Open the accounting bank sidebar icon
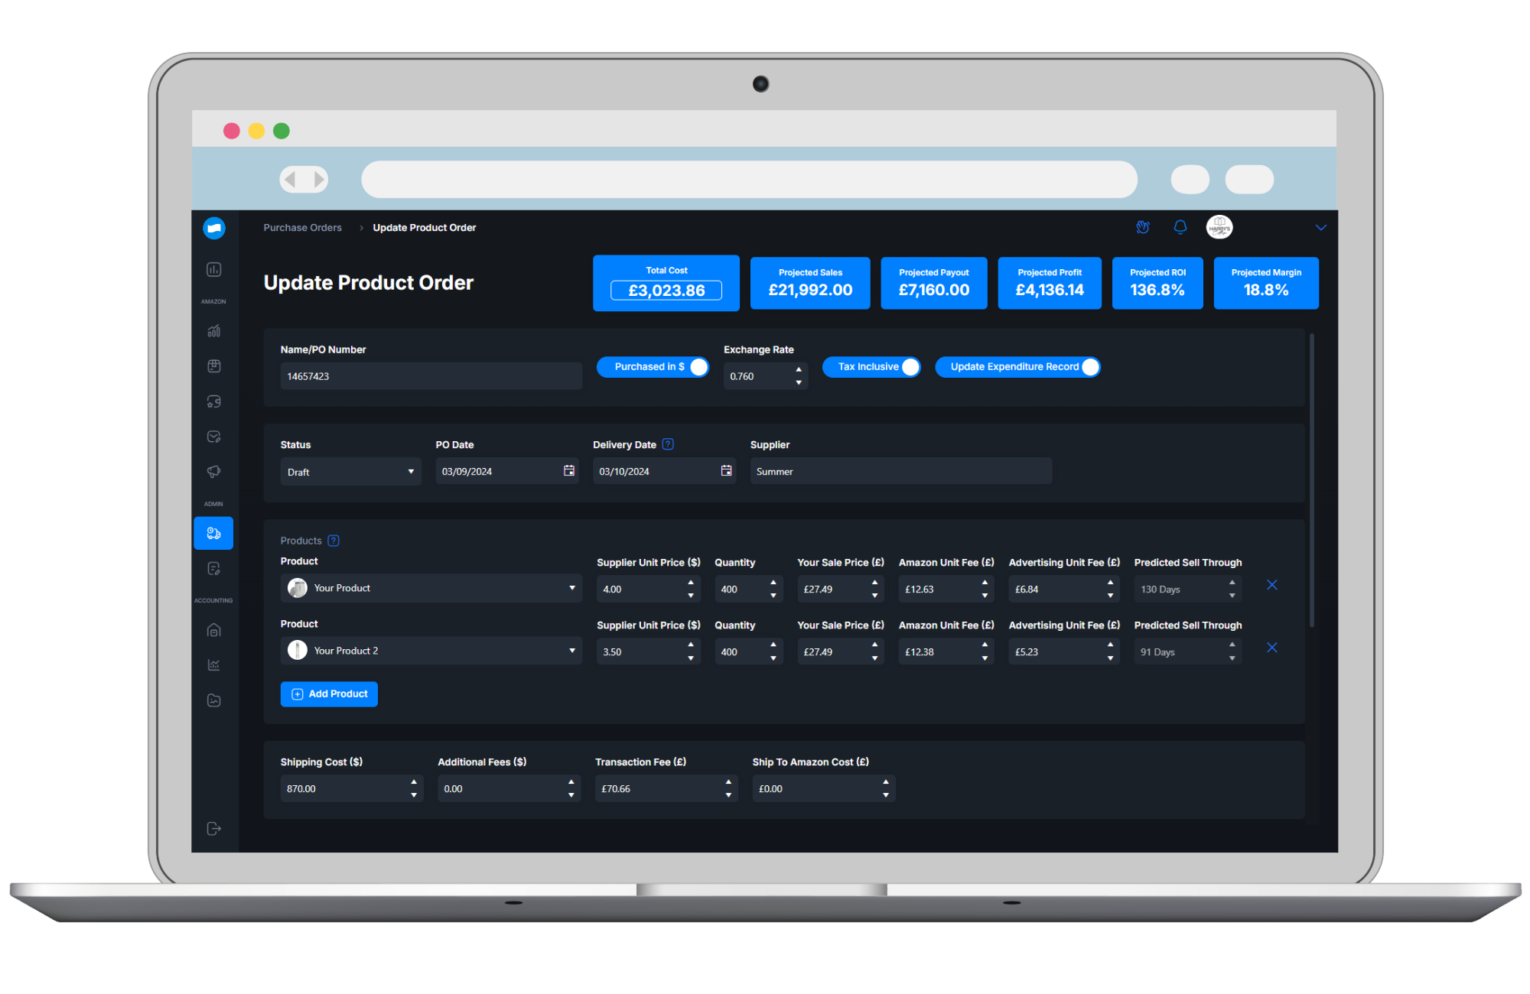This screenshot has width=1530, height=994. tap(214, 630)
